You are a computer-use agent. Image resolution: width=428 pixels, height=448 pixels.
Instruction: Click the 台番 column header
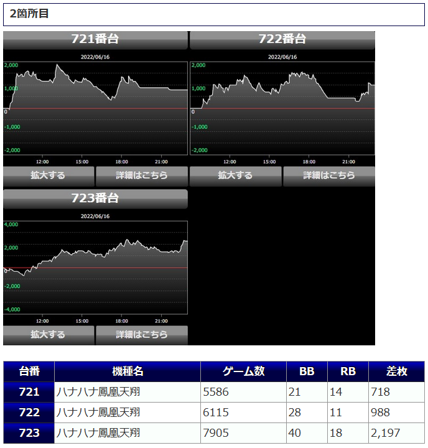pyautogui.click(x=29, y=371)
